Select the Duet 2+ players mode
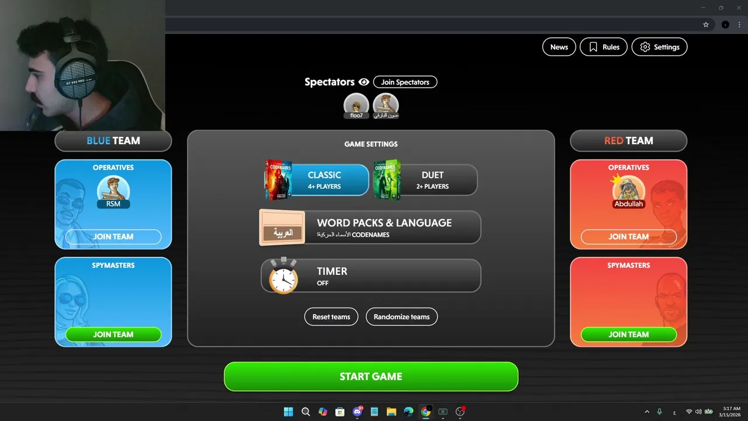The height and width of the screenshot is (421, 748). pyautogui.click(x=425, y=180)
